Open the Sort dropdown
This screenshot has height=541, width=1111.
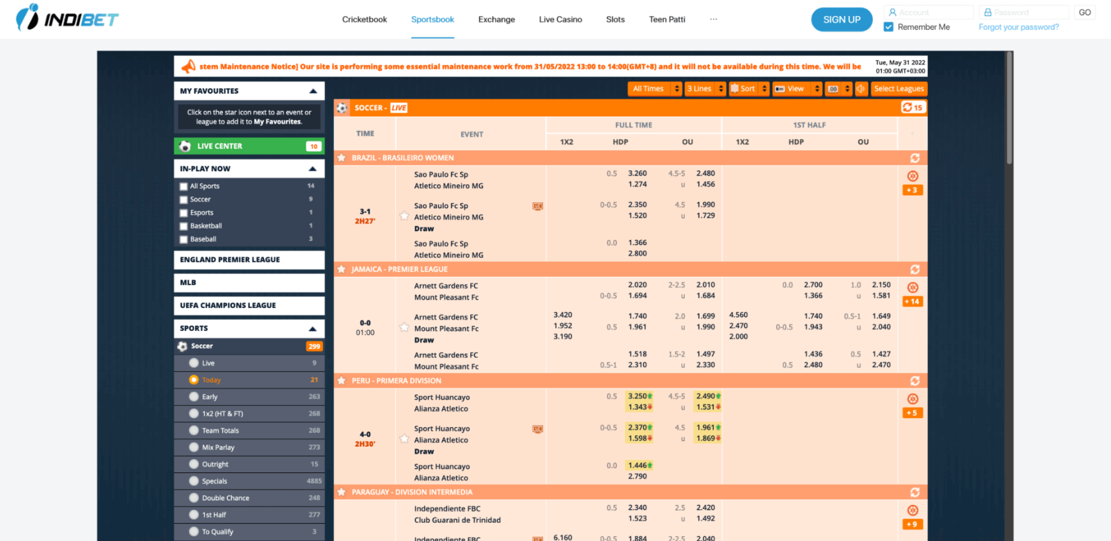pos(749,89)
